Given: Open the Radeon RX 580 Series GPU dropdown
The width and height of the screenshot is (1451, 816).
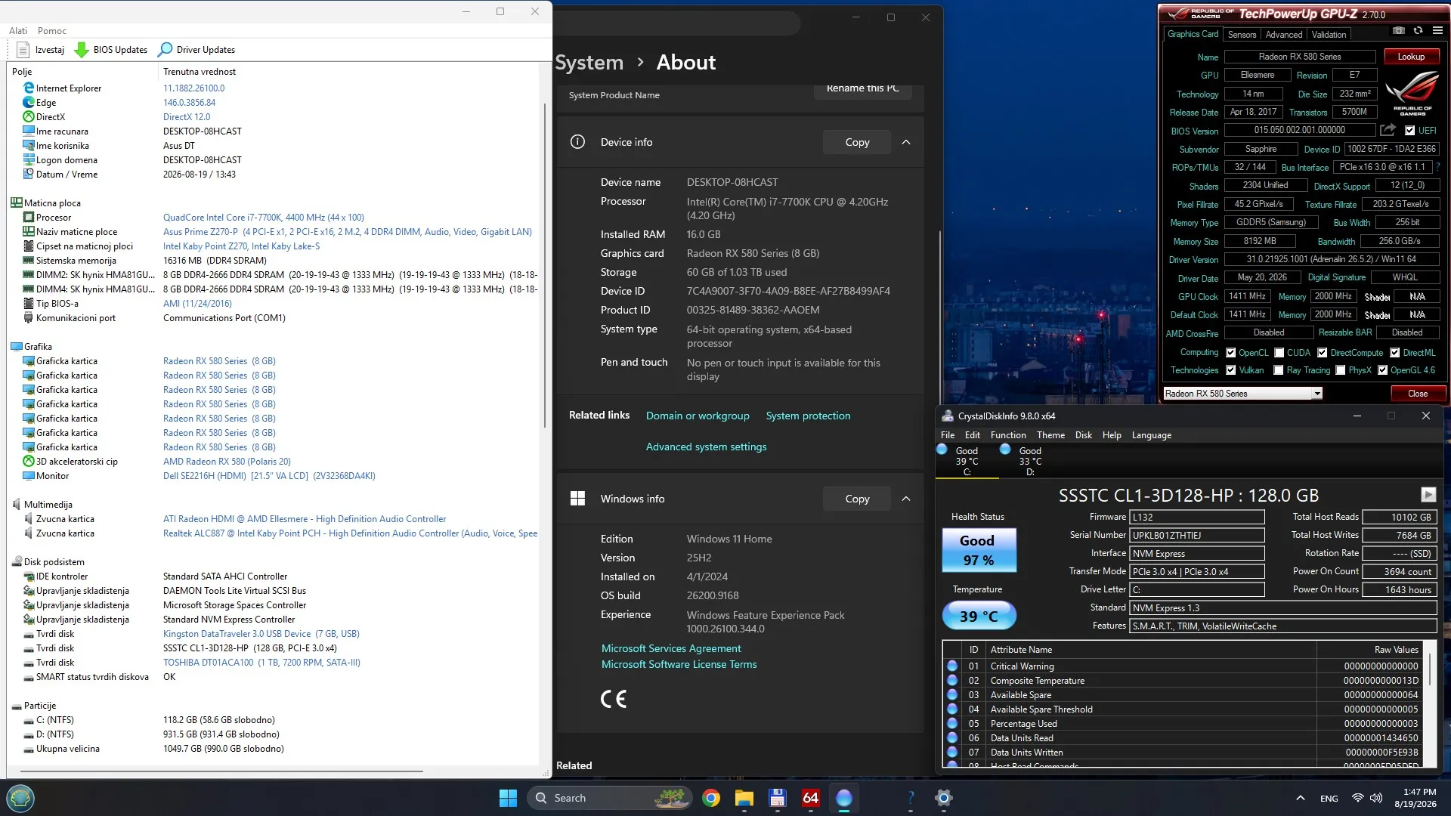Looking at the screenshot, I should (1242, 394).
